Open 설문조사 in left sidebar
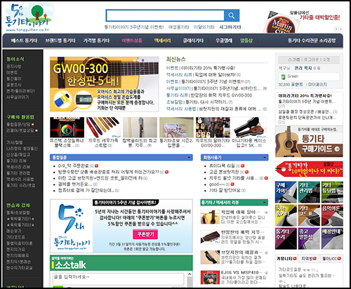This screenshot has height=289, width=351. [14, 85]
